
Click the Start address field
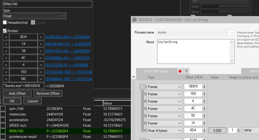point(225,6)
